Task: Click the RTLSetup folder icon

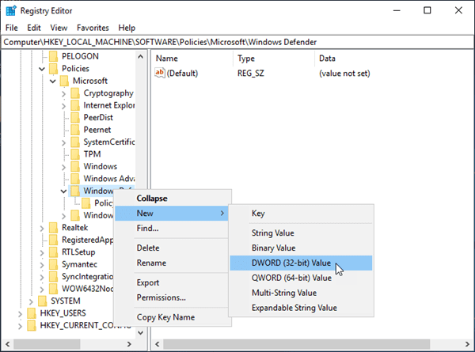Action: coord(53,252)
